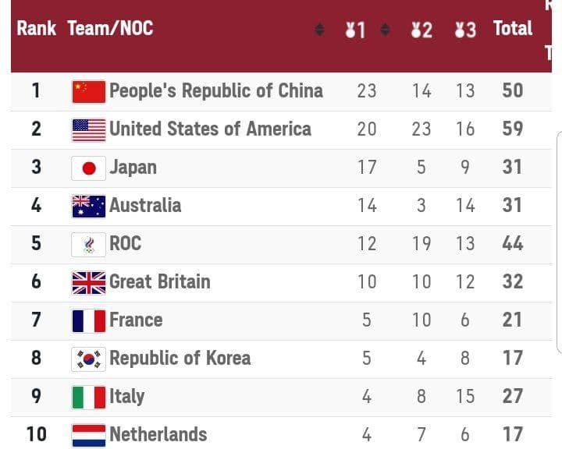This screenshot has height=449, width=562.
Task: Click the Netherlands flag icon
Action: pyautogui.click(x=88, y=436)
